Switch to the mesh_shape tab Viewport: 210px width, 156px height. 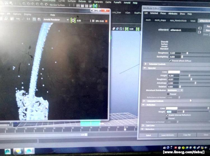tap(160, 20)
